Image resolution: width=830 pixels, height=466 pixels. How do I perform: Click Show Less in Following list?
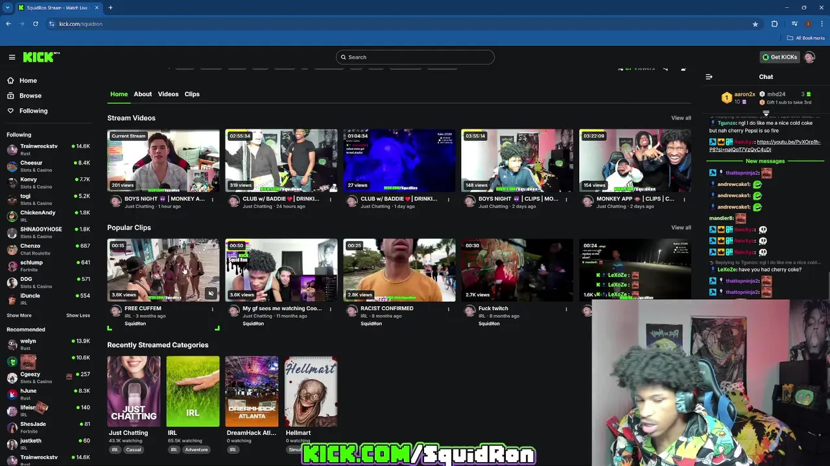(x=78, y=315)
